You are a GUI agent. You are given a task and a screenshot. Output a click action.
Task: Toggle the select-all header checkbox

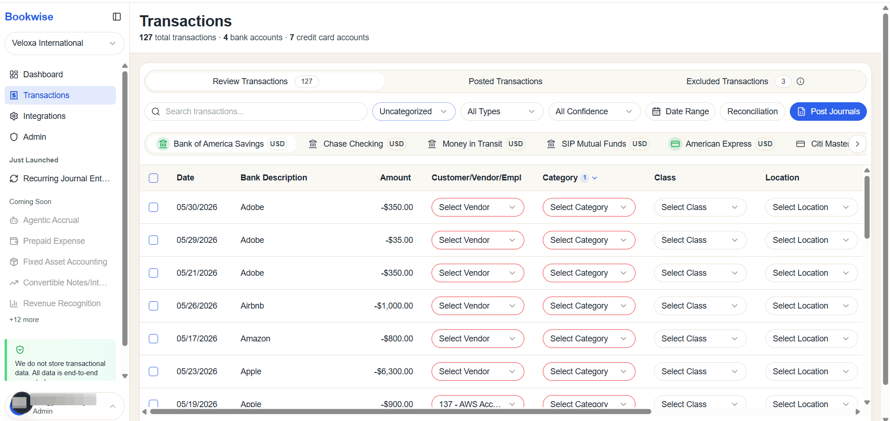[153, 178]
